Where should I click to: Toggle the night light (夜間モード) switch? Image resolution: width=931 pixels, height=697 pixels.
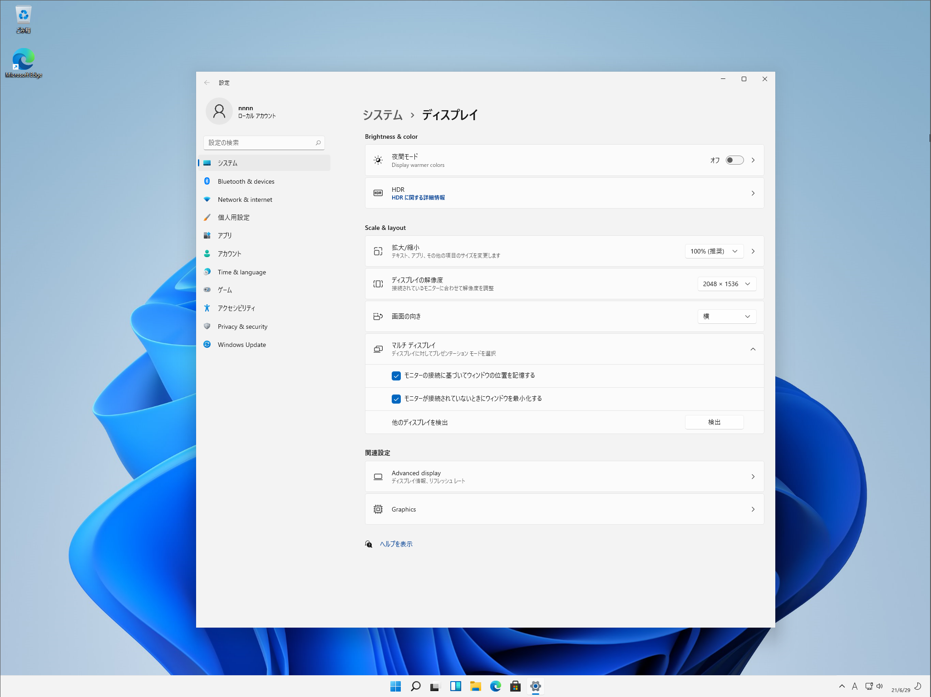(734, 160)
